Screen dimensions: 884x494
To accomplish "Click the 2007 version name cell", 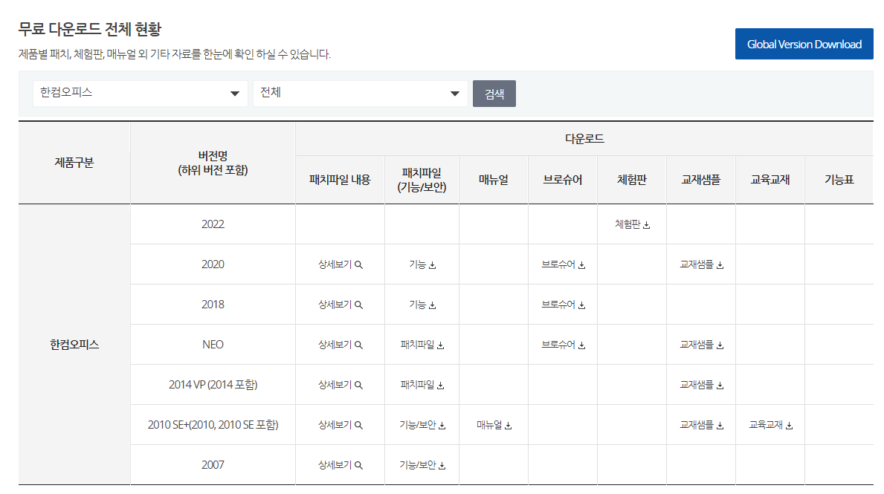I will click(x=213, y=465).
